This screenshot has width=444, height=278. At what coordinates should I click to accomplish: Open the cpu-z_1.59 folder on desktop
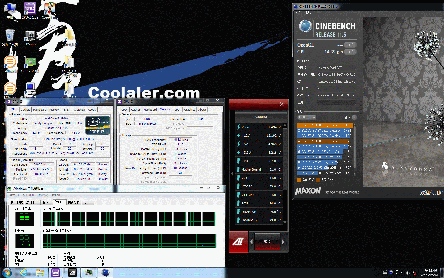point(70,37)
